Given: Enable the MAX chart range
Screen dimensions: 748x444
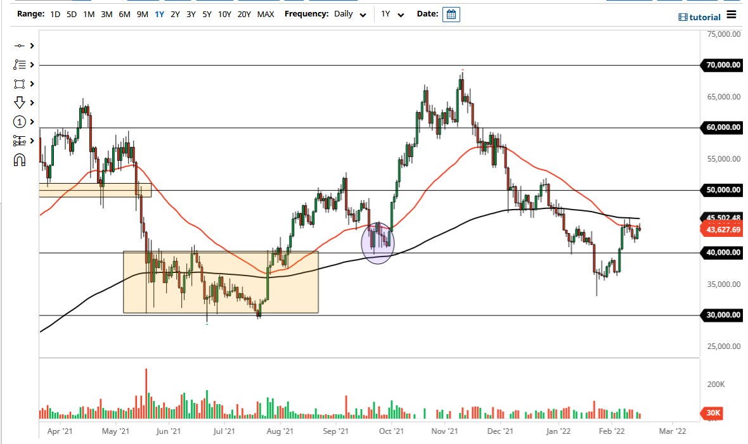Looking at the screenshot, I should (266, 13).
